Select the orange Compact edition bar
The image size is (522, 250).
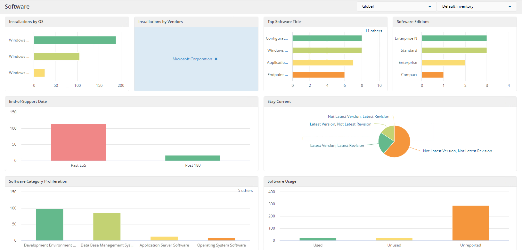(432, 75)
